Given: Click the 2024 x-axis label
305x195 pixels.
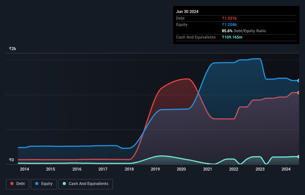Looking at the screenshot, I should click(x=286, y=169).
